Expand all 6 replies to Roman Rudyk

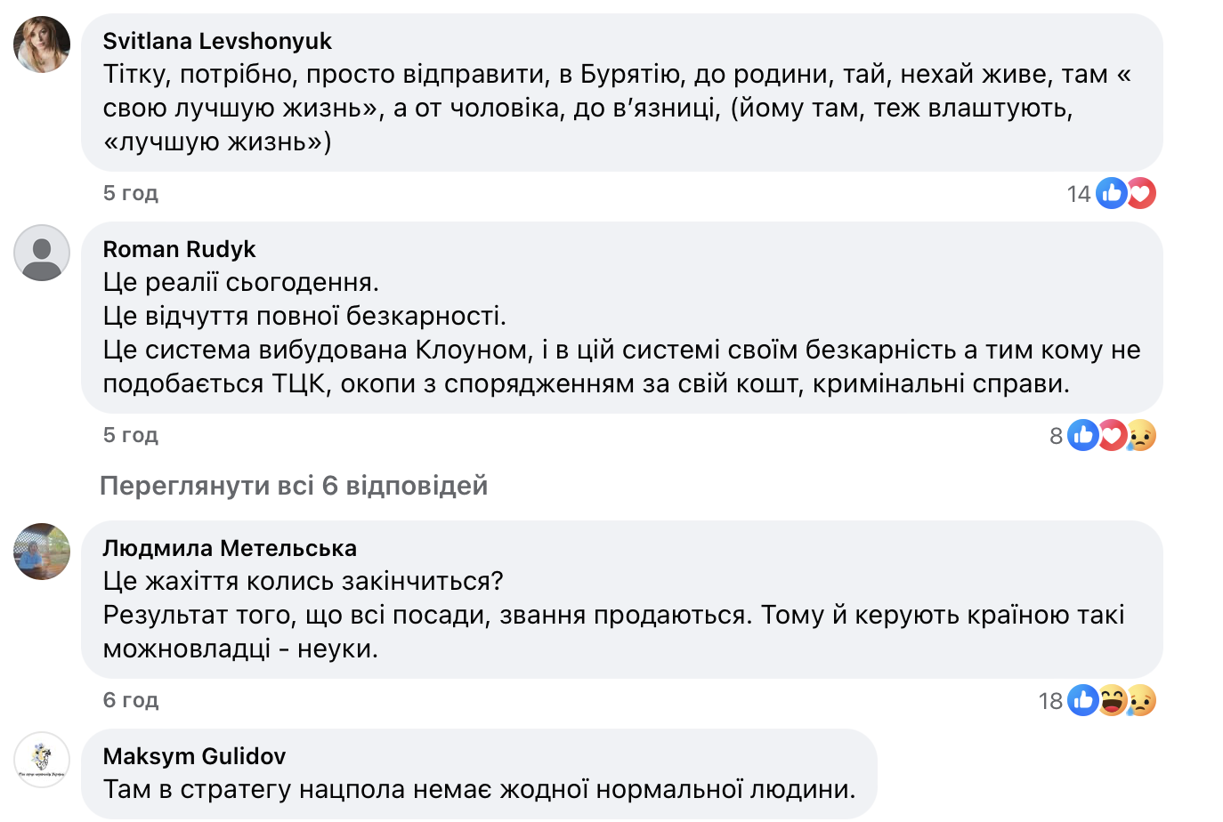(294, 486)
